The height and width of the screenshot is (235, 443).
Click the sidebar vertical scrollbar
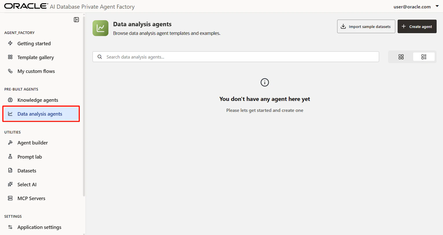tap(84, 107)
